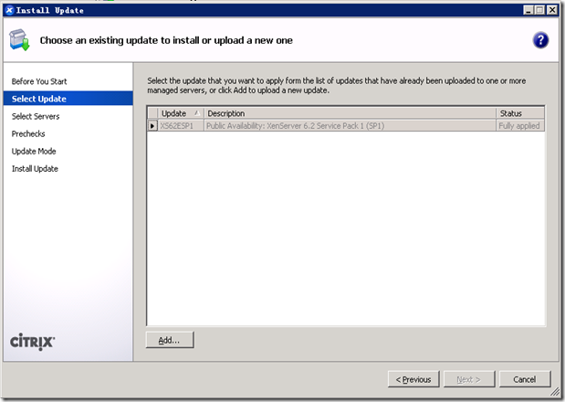Viewport: 565px width, 402px height.
Task: Click the XenCenter icon in the title bar
Action: [10, 10]
